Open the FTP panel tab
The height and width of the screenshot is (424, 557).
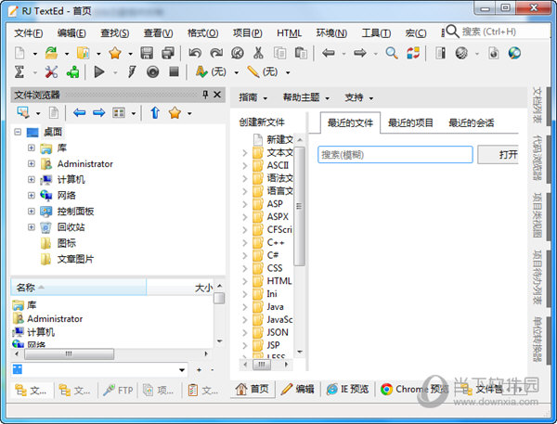click(118, 391)
